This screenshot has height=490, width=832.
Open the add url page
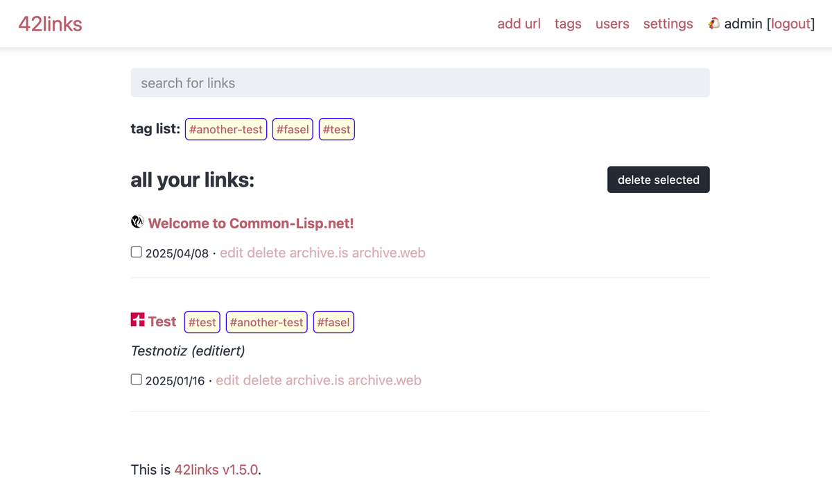(519, 24)
